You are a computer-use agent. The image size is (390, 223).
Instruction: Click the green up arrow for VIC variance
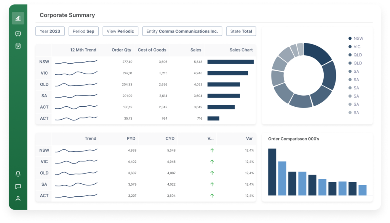[212, 162]
